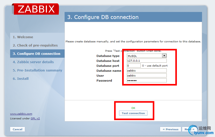Click the Test connection button
This screenshot has width=215, height=137.
133,113
